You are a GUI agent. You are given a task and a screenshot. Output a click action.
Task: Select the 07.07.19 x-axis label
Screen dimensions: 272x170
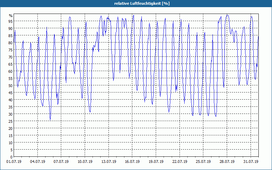[61, 162]
